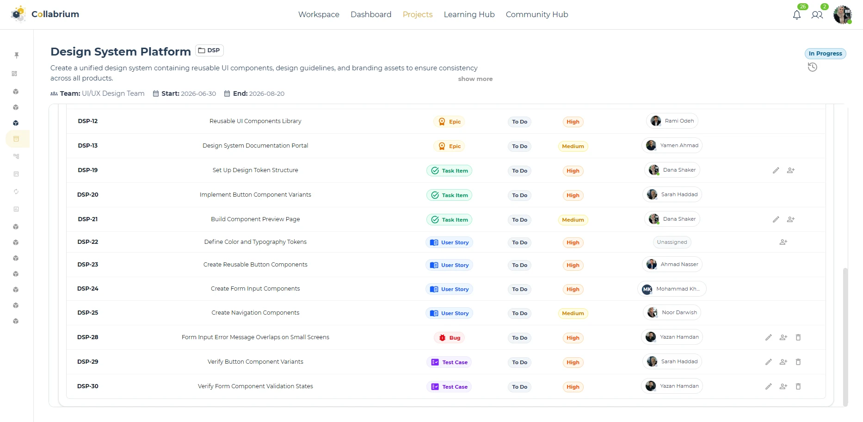Open DSP-22 Unassigned assignee chip

(672, 242)
